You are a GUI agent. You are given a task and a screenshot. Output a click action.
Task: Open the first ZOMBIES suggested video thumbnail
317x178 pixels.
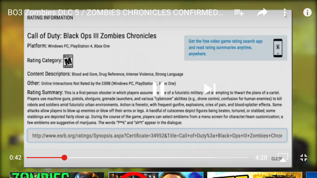point(57,175)
